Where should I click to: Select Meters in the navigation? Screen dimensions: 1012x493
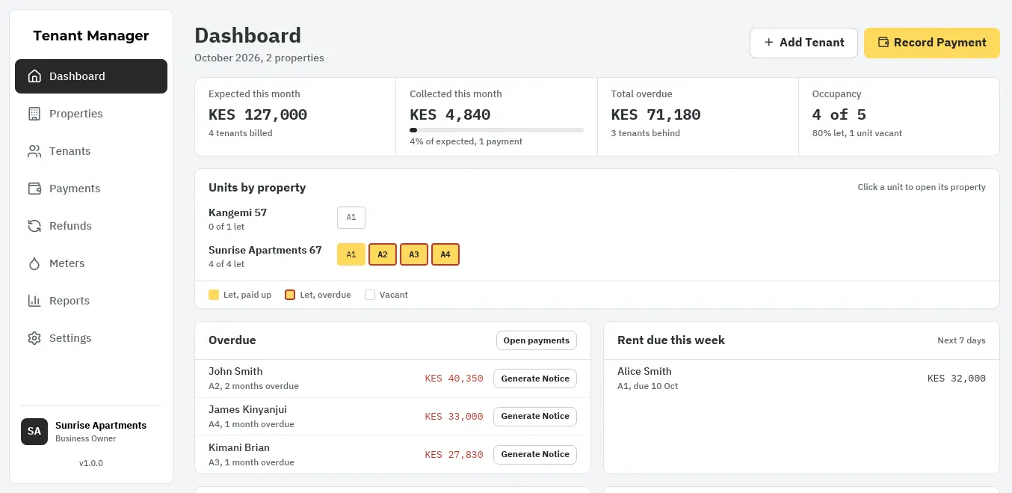pos(91,263)
